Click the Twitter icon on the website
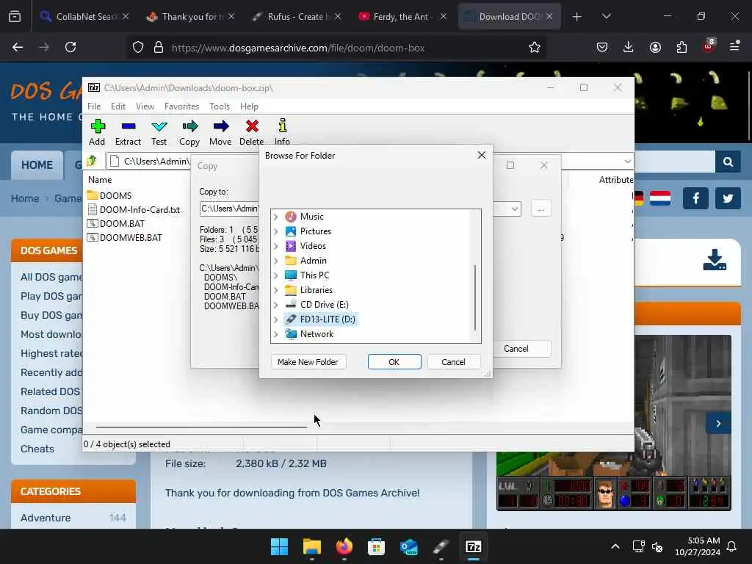752x564 pixels. coord(728,198)
